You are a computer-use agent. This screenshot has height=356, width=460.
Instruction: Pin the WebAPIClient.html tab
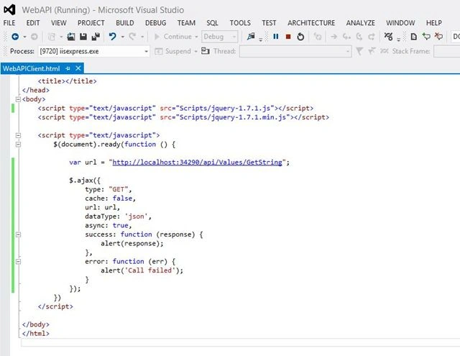68,68
